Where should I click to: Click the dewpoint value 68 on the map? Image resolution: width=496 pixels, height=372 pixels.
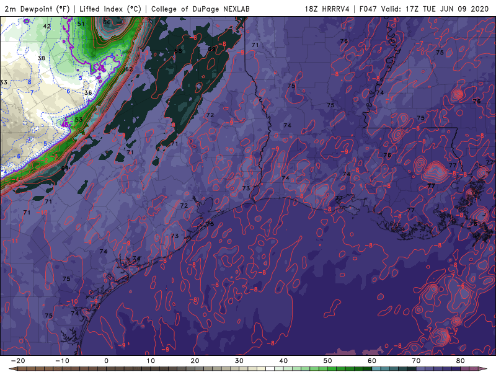click(179, 51)
